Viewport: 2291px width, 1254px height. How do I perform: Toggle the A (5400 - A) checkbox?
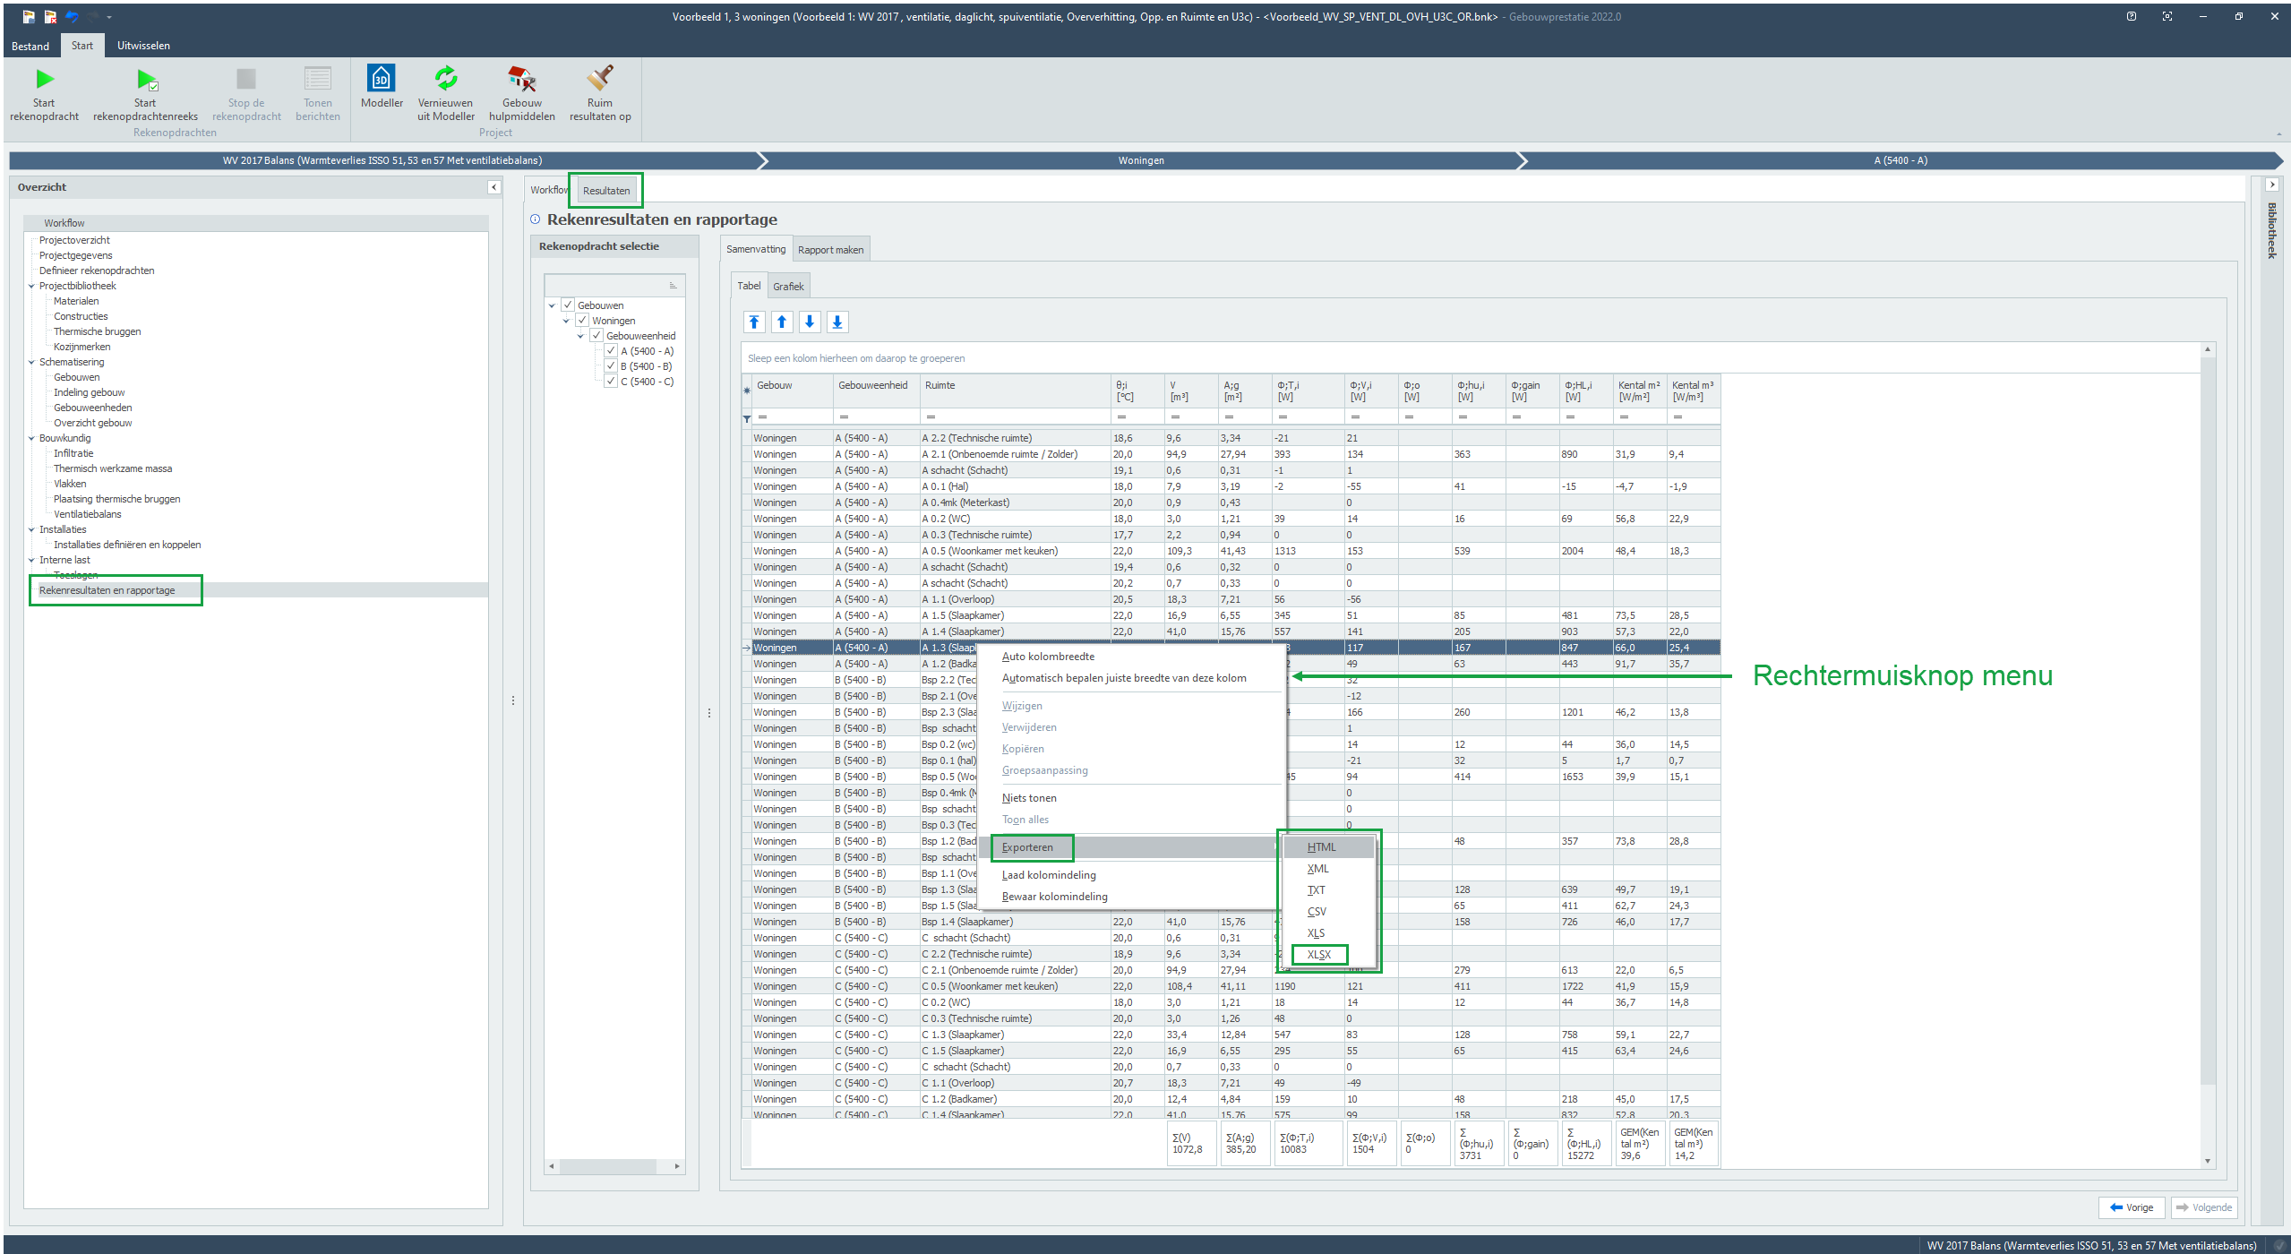click(x=612, y=351)
